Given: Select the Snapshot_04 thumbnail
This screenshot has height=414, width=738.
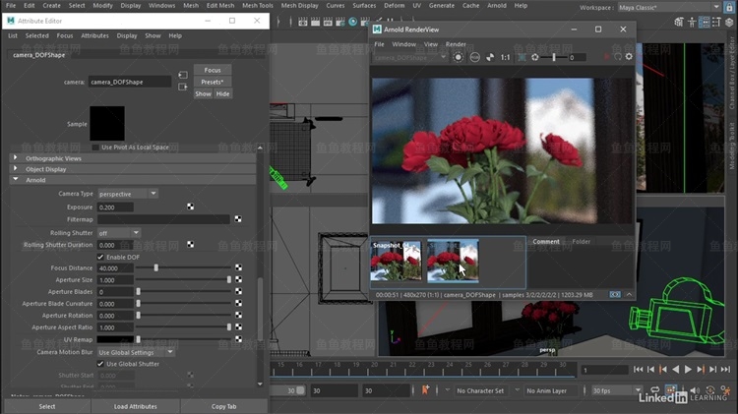Looking at the screenshot, I should tap(396, 262).
